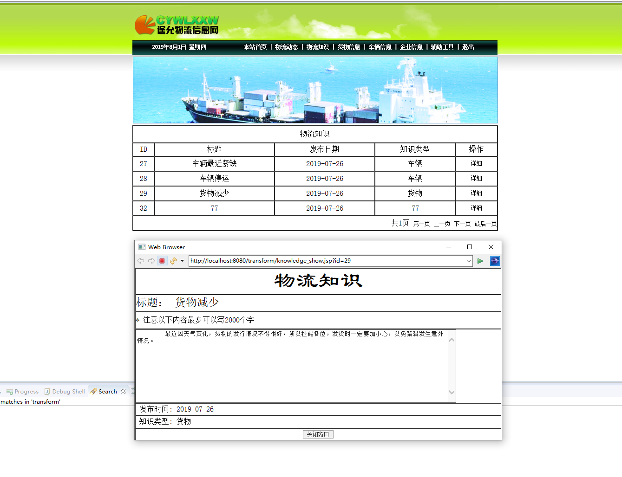Click inside the URL address field
The image size is (622, 477).
325,261
